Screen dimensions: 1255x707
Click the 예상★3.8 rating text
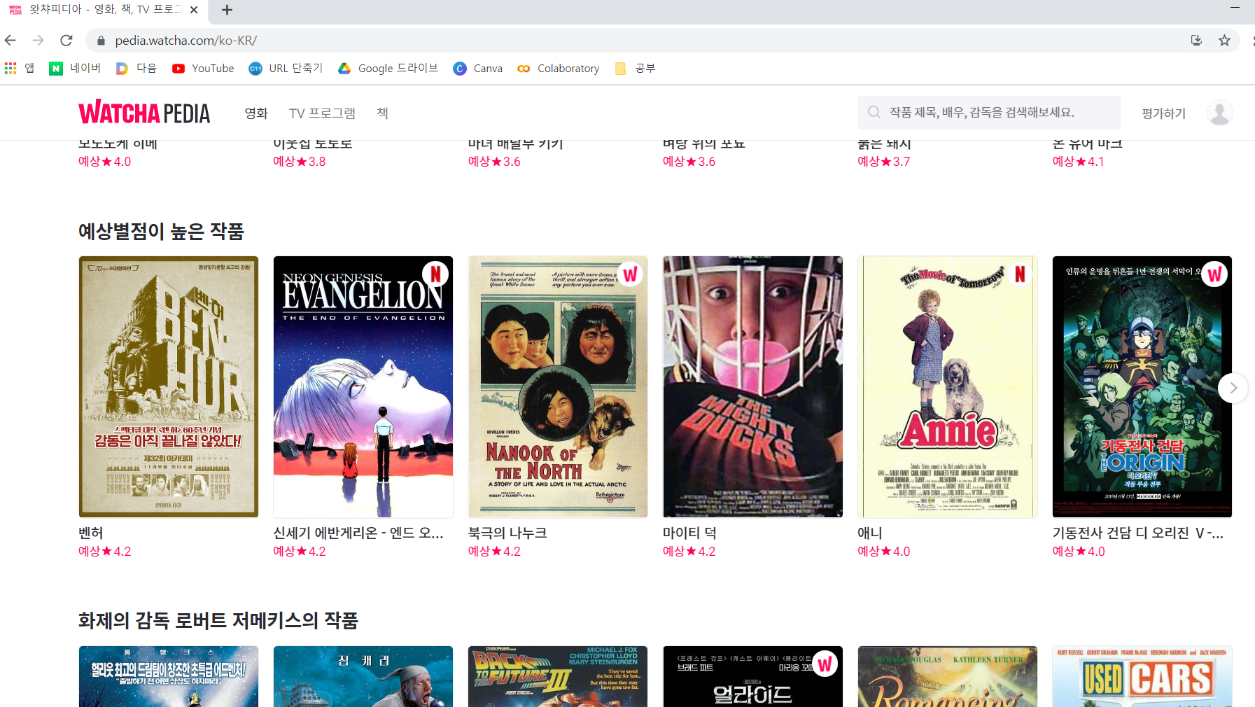point(299,162)
